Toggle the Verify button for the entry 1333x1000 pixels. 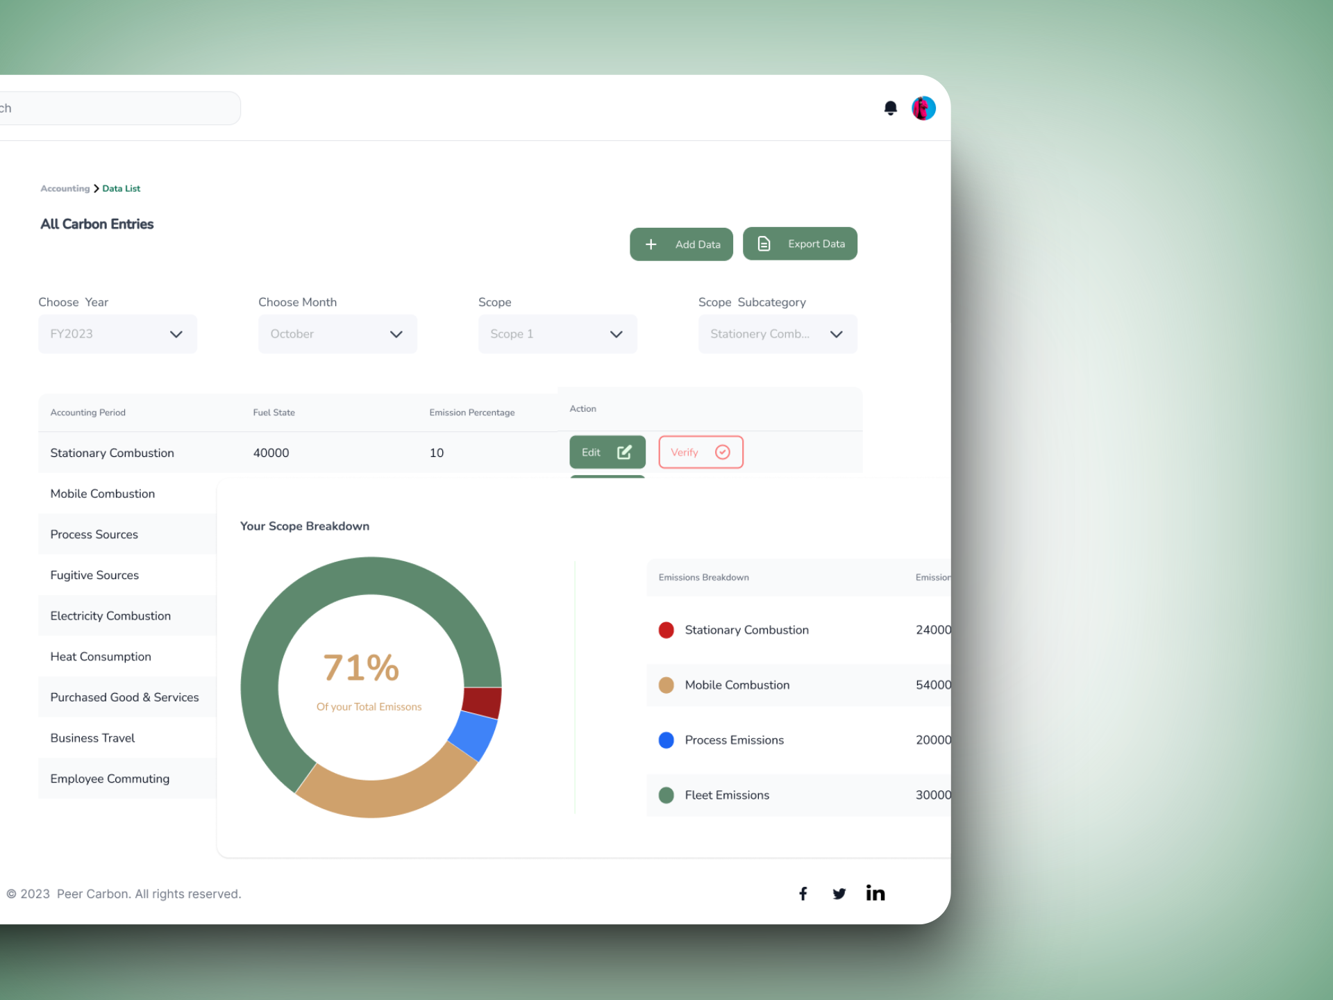[x=701, y=451]
